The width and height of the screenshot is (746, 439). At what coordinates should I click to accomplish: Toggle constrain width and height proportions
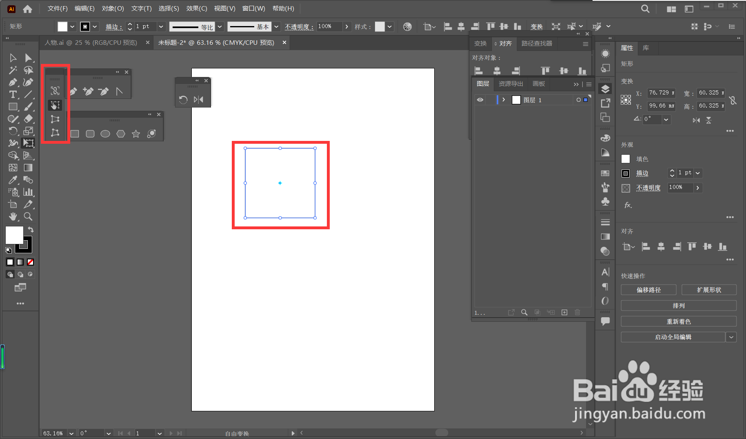[733, 100]
